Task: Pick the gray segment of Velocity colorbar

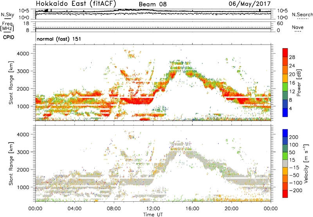Action: pos(285,163)
